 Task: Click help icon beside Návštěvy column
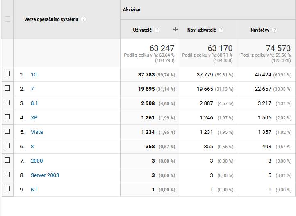click(274, 30)
